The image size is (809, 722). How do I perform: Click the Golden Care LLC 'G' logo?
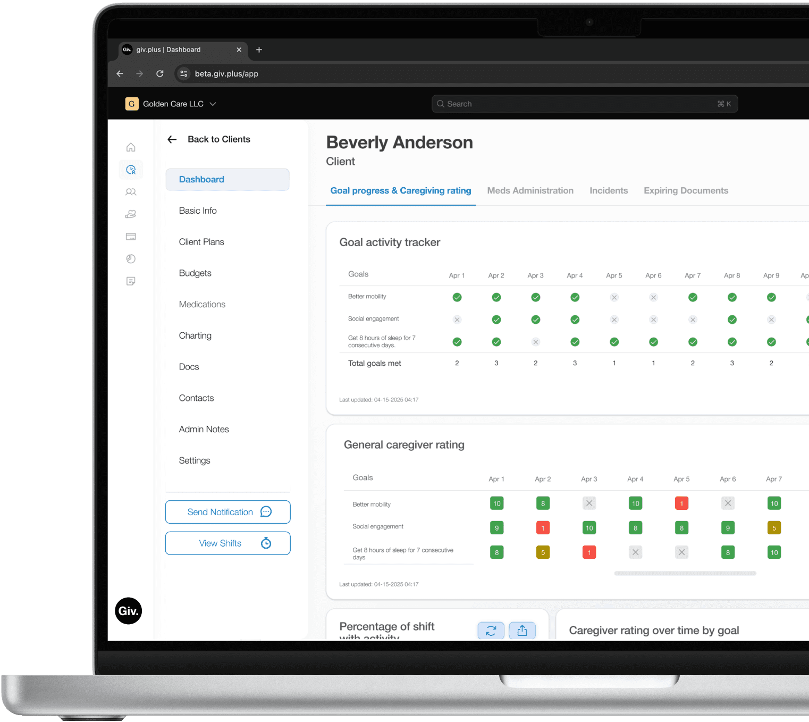[x=132, y=104]
